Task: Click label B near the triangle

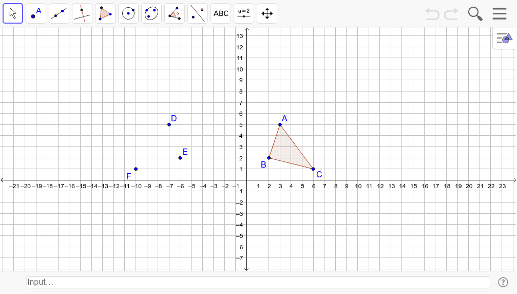Action: coord(263,164)
